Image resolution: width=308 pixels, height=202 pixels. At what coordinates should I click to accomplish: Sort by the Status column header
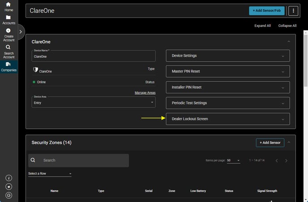coord(229,191)
